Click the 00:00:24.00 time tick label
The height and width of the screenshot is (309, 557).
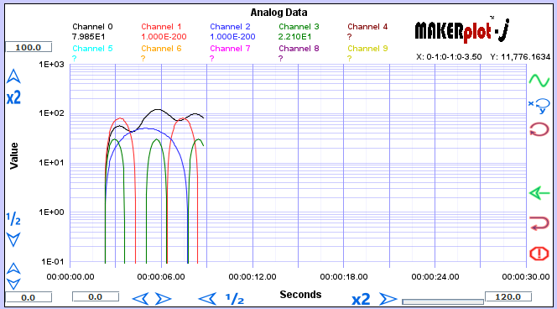click(x=435, y=276)
